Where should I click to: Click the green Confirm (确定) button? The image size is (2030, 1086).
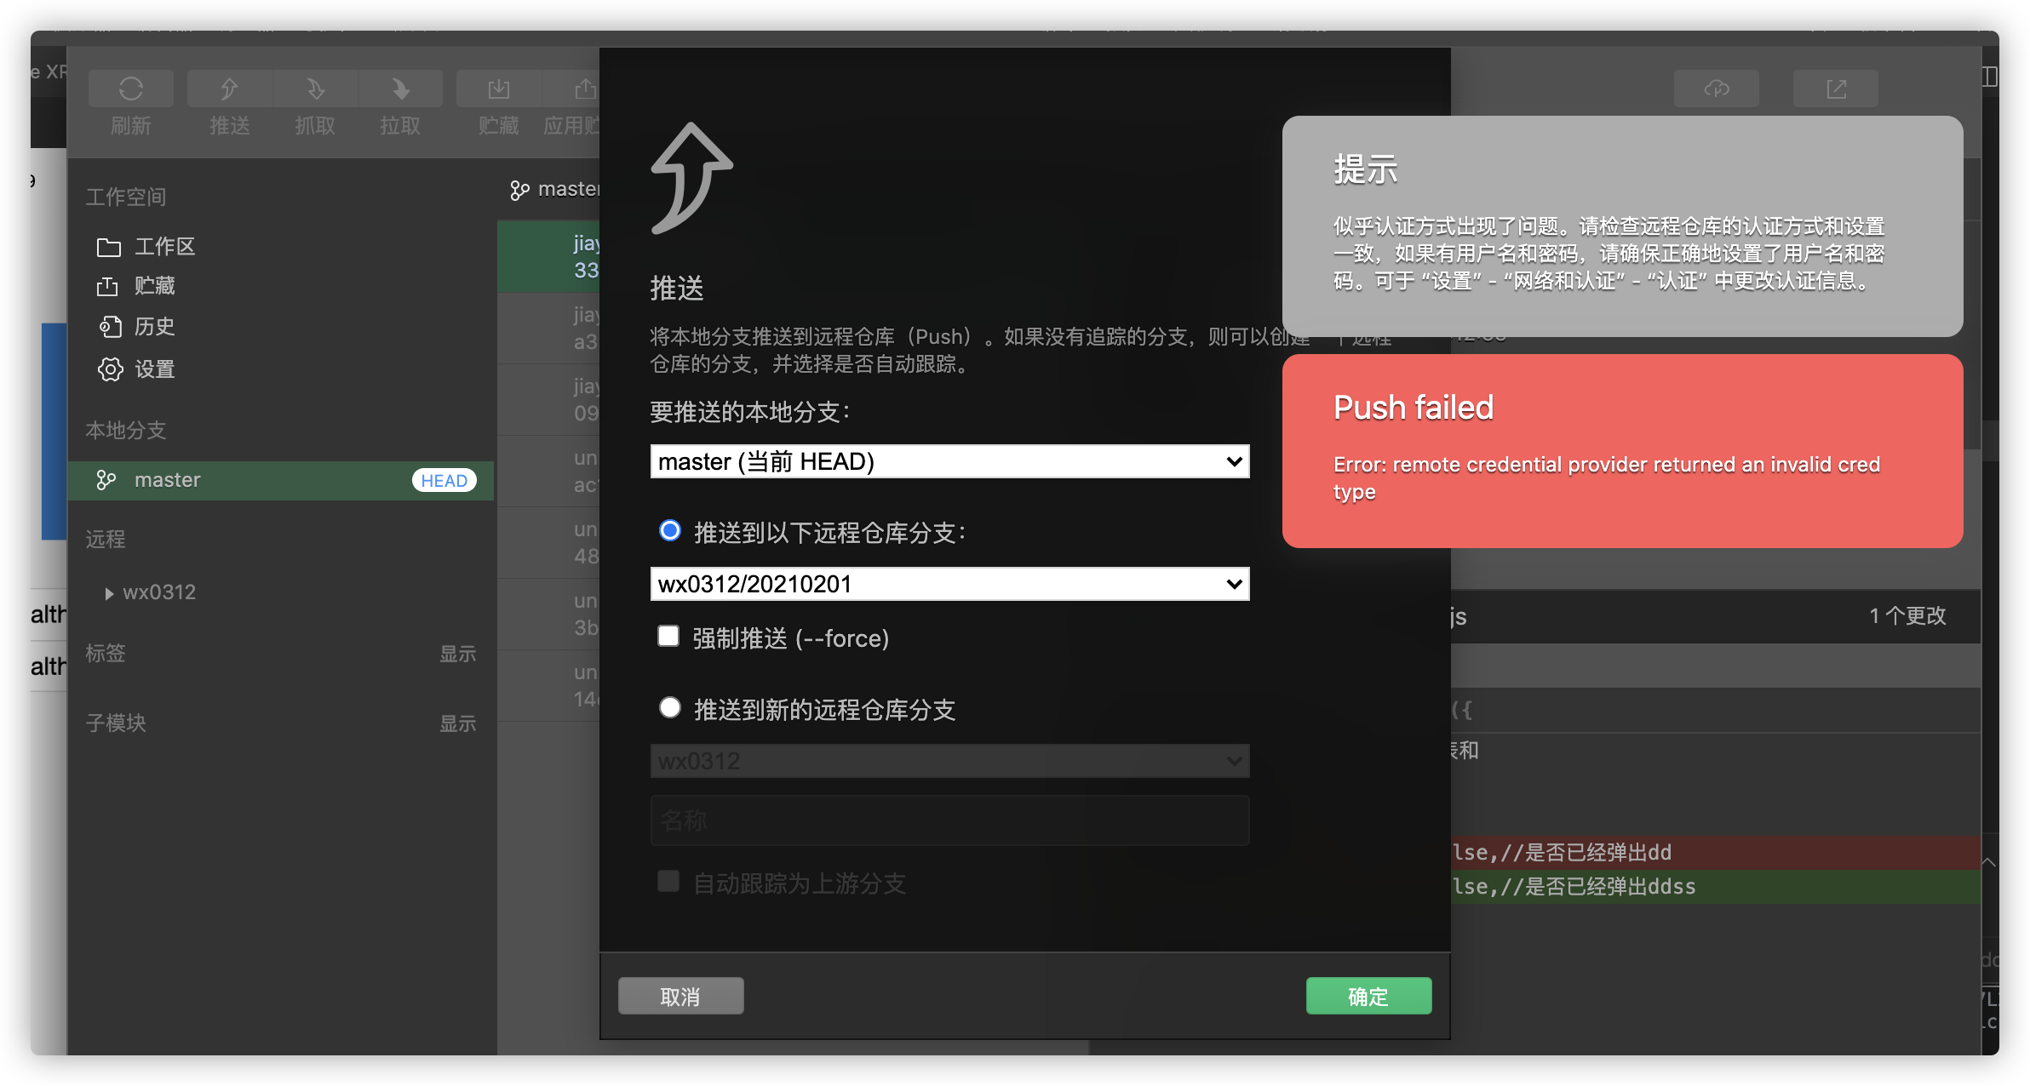tap(1368, 996)
